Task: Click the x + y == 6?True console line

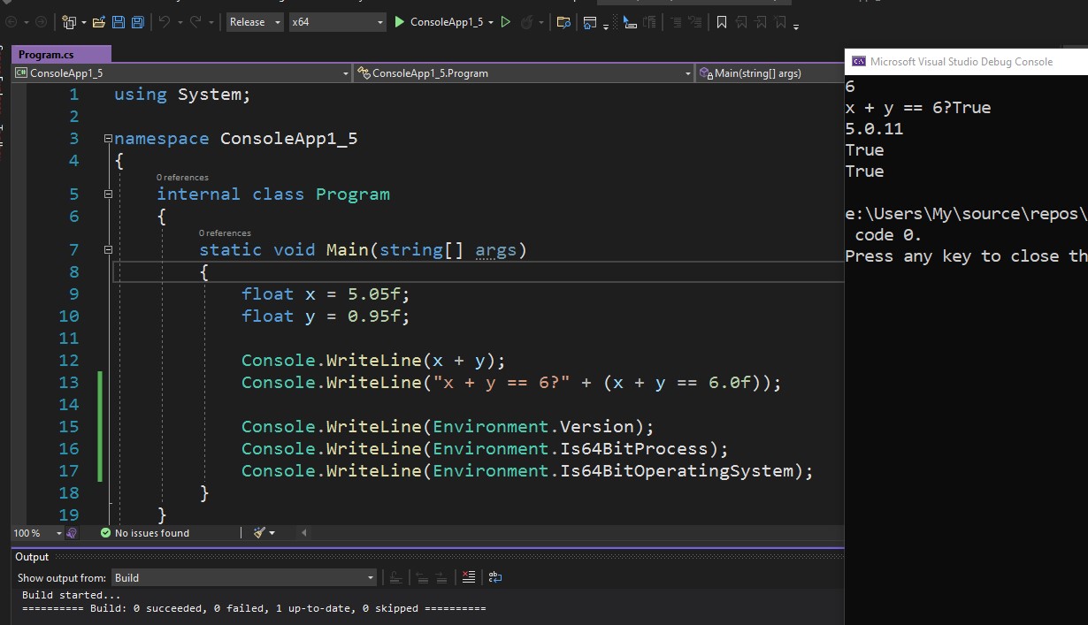Action: 918,108
